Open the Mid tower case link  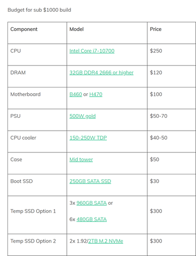81,159
